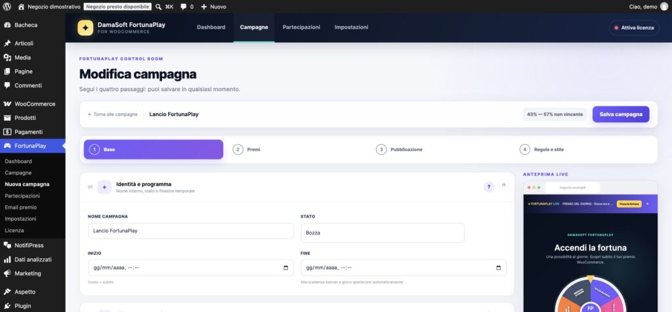The image size is (672, 312).
Task: Switch to the Dashboard tab
Action: click(211, 27)
